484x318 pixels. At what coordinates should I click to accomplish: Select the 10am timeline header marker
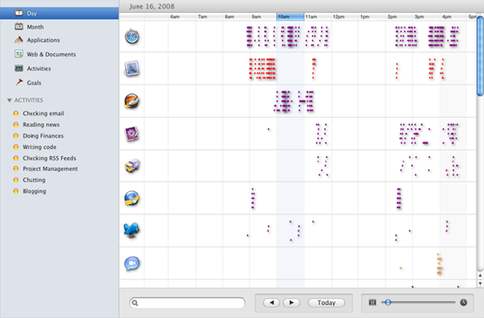[290, 17]
